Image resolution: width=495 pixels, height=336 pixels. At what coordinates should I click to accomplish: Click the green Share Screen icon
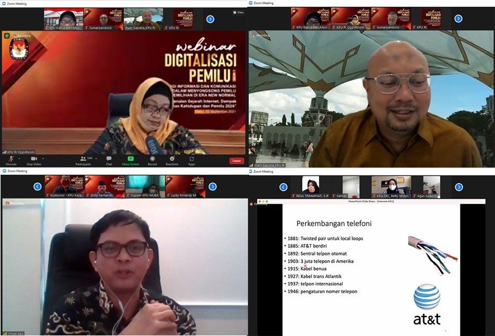click(131, 158)
